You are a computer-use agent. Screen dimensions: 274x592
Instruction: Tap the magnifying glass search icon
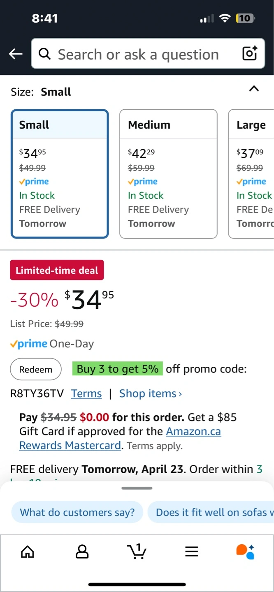44,54
